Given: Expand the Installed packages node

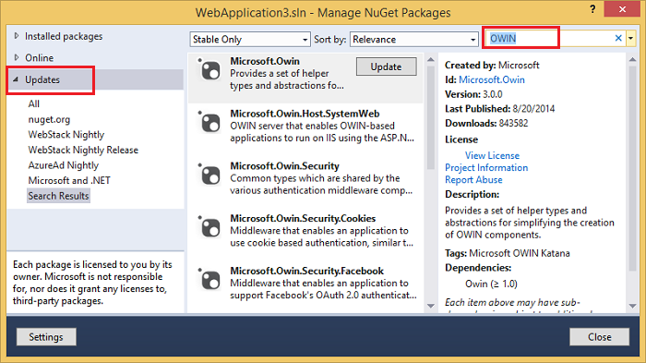Looking at the screenshot, I should point(16,36).
